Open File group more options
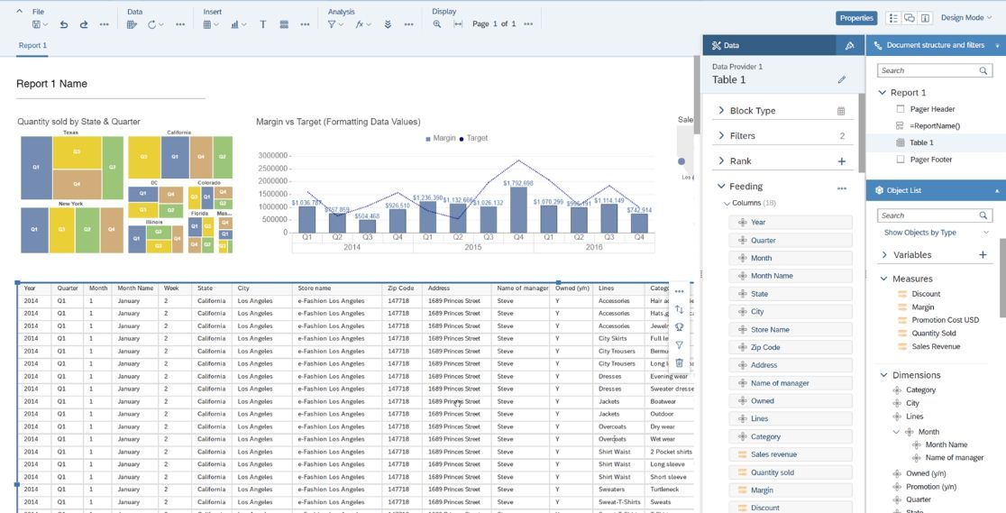The image size is (1006, 513). tap(104, 24)
